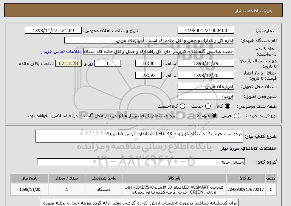Click the validity time field 23:59
291x206 pixels.
[149, 75]
